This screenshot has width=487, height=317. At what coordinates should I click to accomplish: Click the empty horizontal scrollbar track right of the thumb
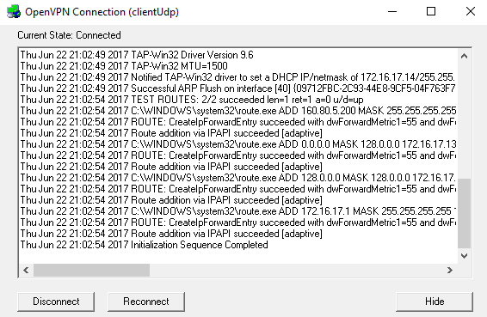(296, 270)
